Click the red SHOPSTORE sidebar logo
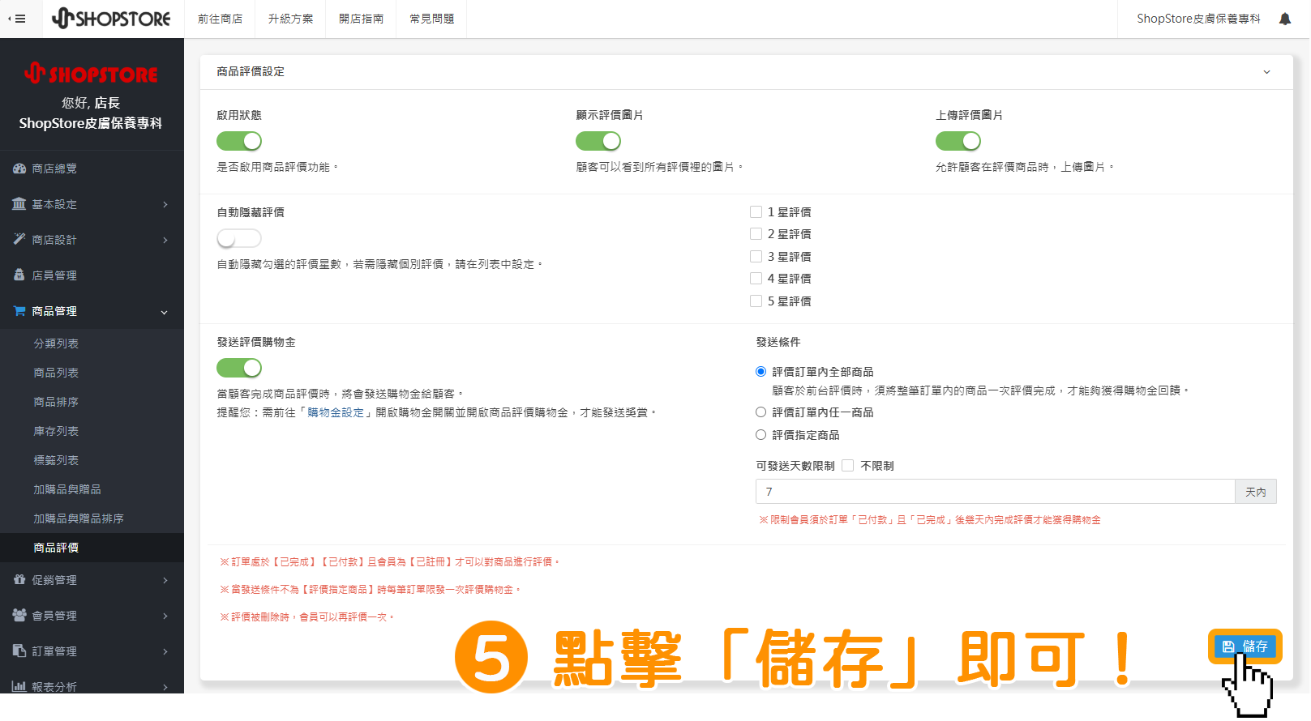The width and height of the screenshot is (1311, 721). (x=91, y=74)
